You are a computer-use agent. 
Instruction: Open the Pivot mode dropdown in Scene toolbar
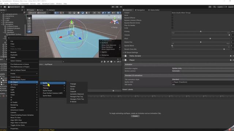pyautogui.click(x=32, y=13)
